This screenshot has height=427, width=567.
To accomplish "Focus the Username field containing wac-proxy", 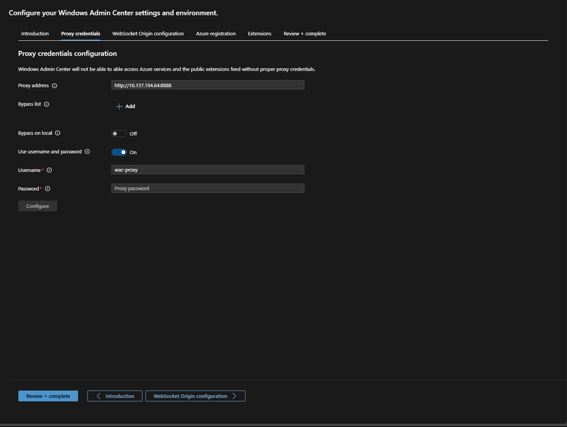I will [208, 170].
